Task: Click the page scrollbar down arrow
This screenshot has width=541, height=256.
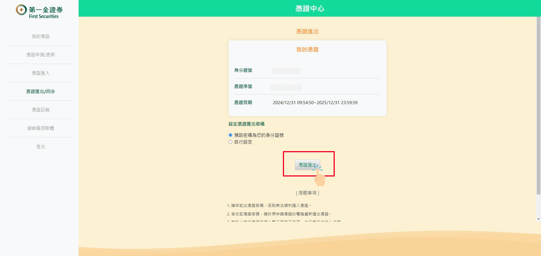Action: coord(538,219)
